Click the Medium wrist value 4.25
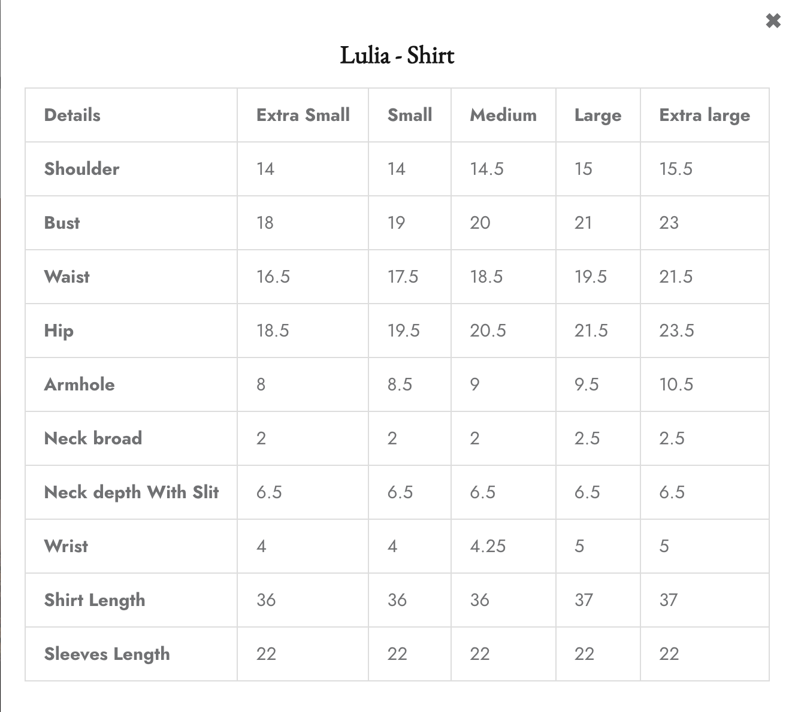This screenshot has width=792, height=712. pos(488,546)
